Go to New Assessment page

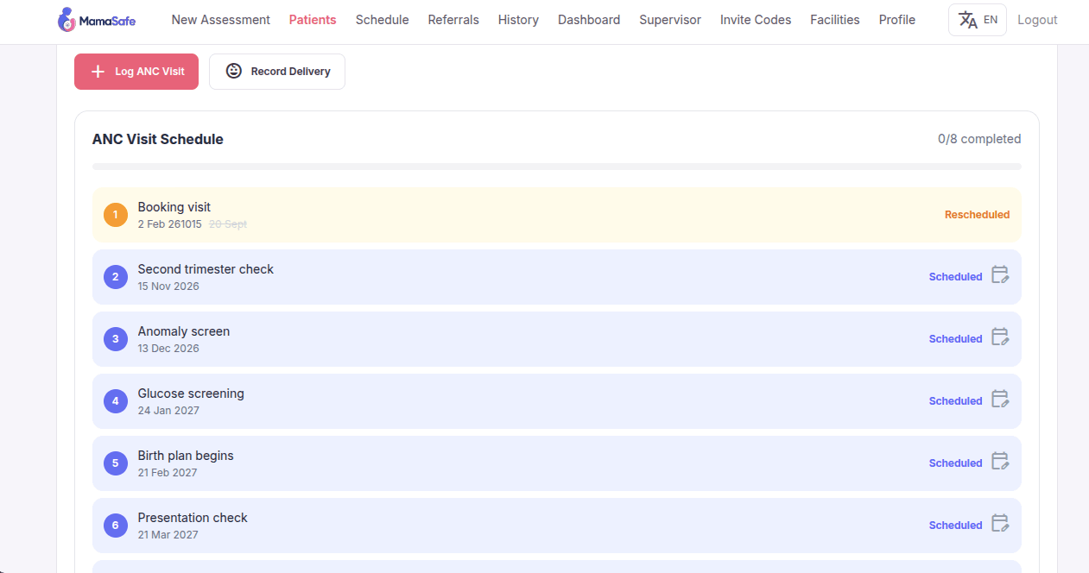point(221,20)
